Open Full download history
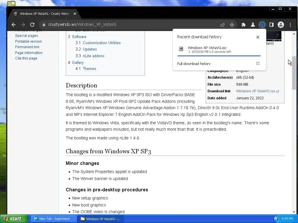Screen dimensions: 298x223 point(194,64)
